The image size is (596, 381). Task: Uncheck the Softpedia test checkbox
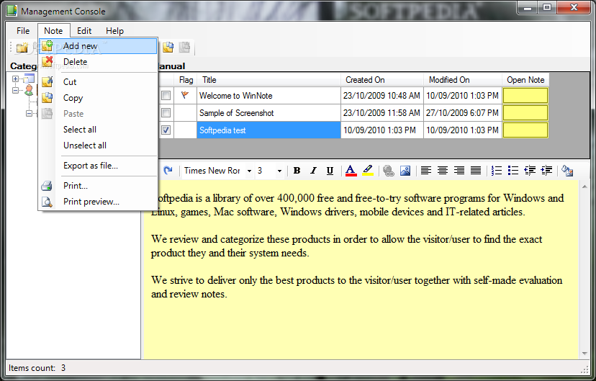166,130
